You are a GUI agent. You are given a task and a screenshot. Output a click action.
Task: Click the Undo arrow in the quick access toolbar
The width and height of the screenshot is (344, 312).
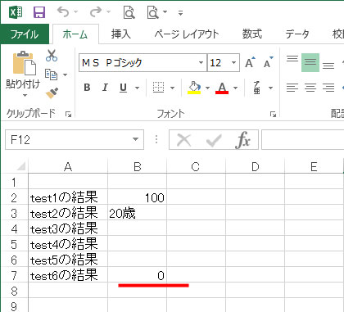[63, 12]
